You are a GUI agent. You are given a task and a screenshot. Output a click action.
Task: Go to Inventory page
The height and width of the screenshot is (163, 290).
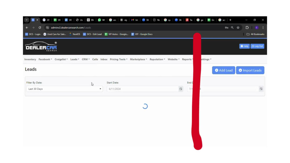pyautogui.click(x=30, y=59)
